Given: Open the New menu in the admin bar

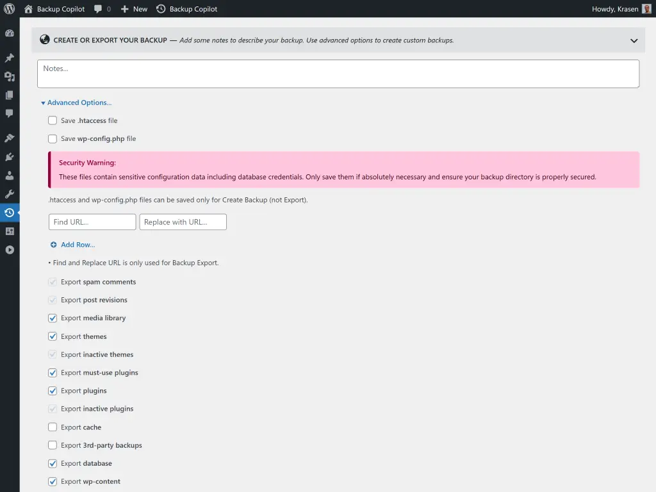Looking at the screenshot, I should tap(133, 9).
